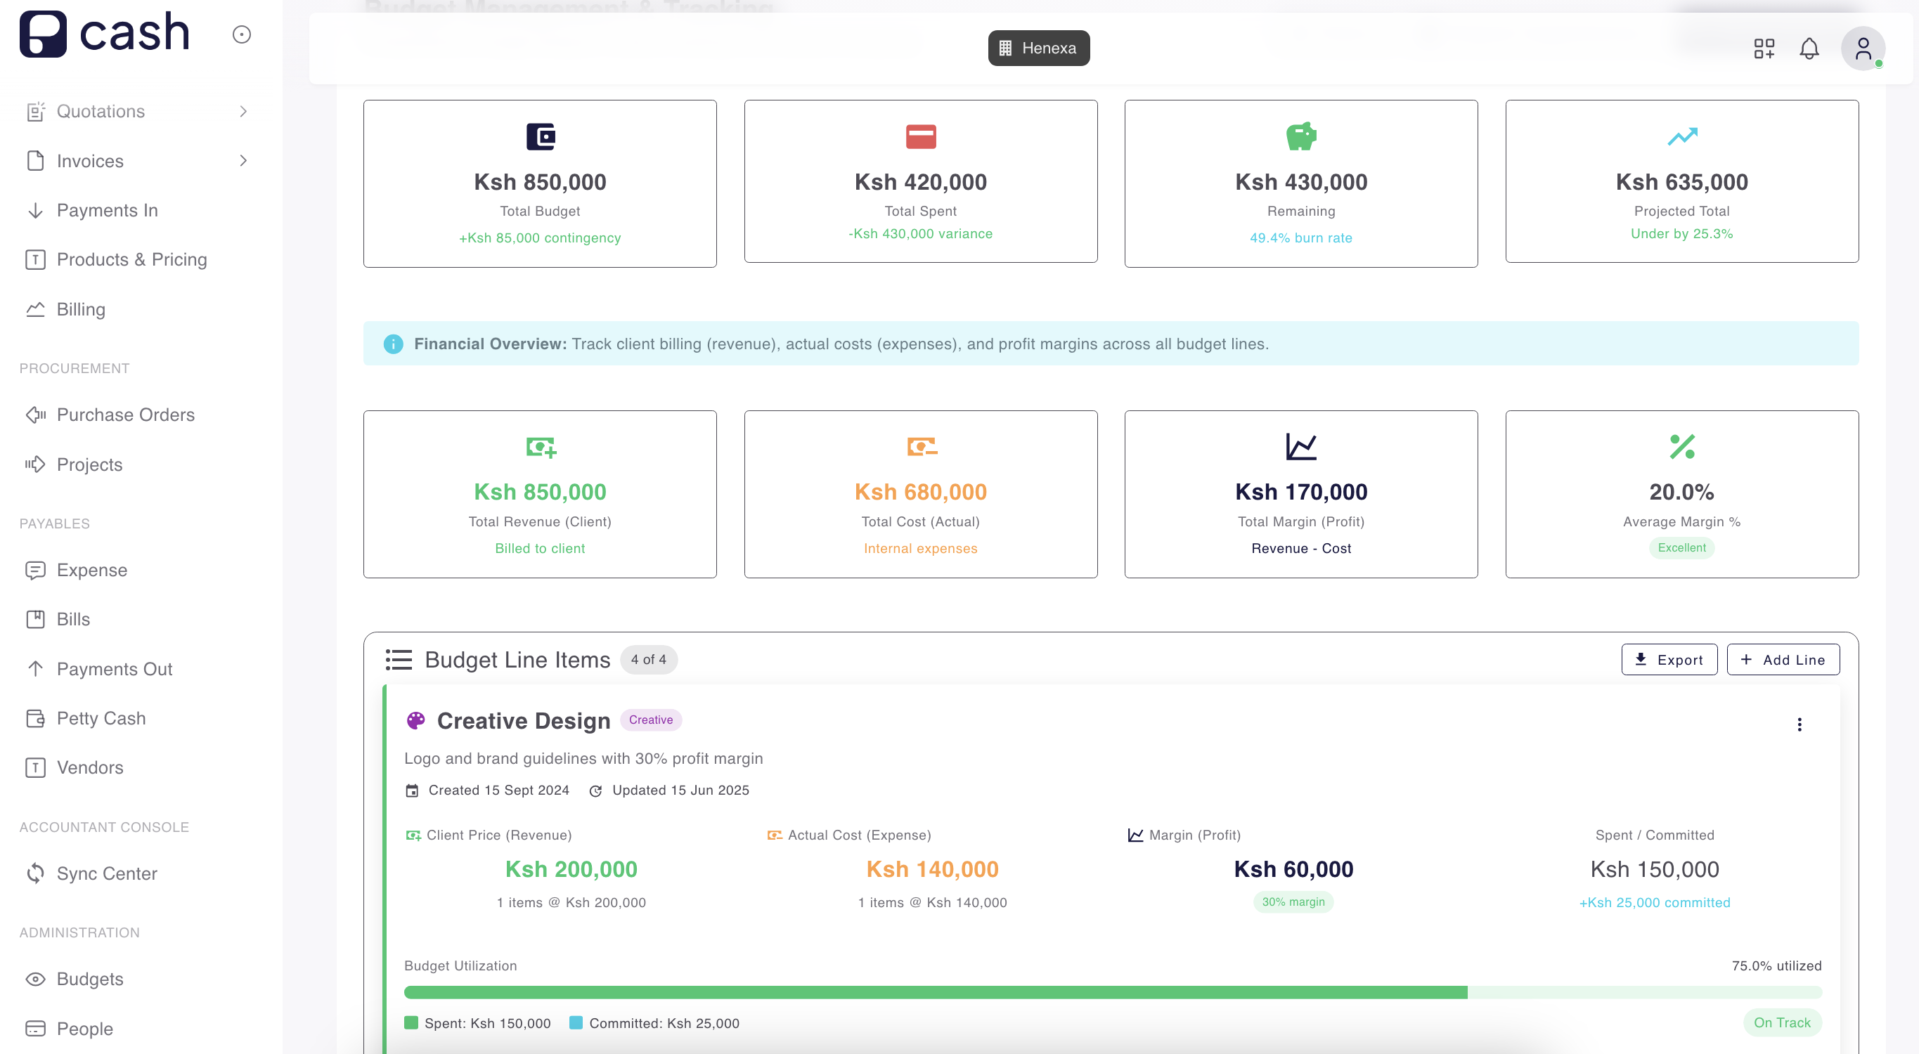
Task: Click the Expense speech-bubble icon
Action: 36,570
